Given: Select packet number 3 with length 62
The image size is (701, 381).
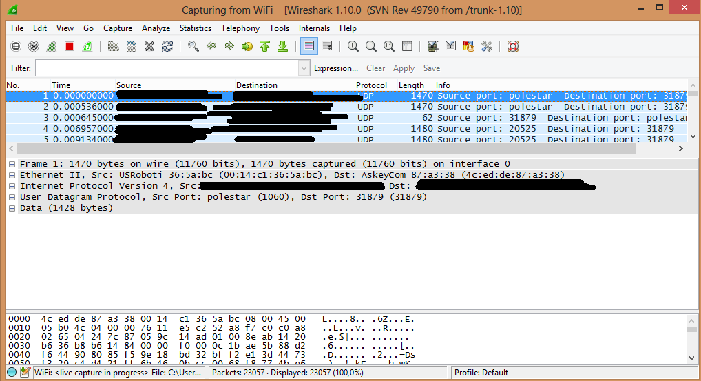Looking at the screenshot, I should (x=346, y=118).
